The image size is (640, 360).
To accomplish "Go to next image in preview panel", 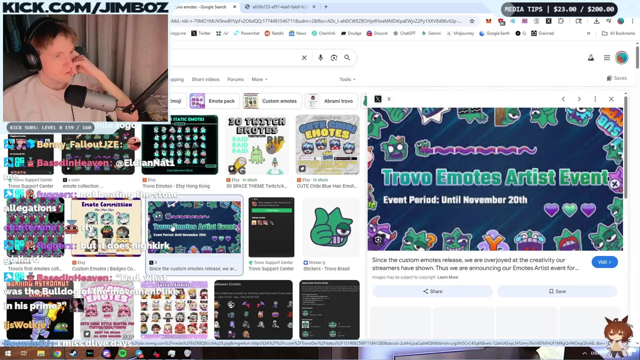I will coord(579,99).
